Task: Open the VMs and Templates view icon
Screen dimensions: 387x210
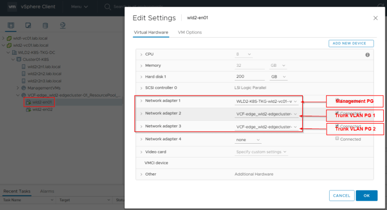Action: coord(28,25)
